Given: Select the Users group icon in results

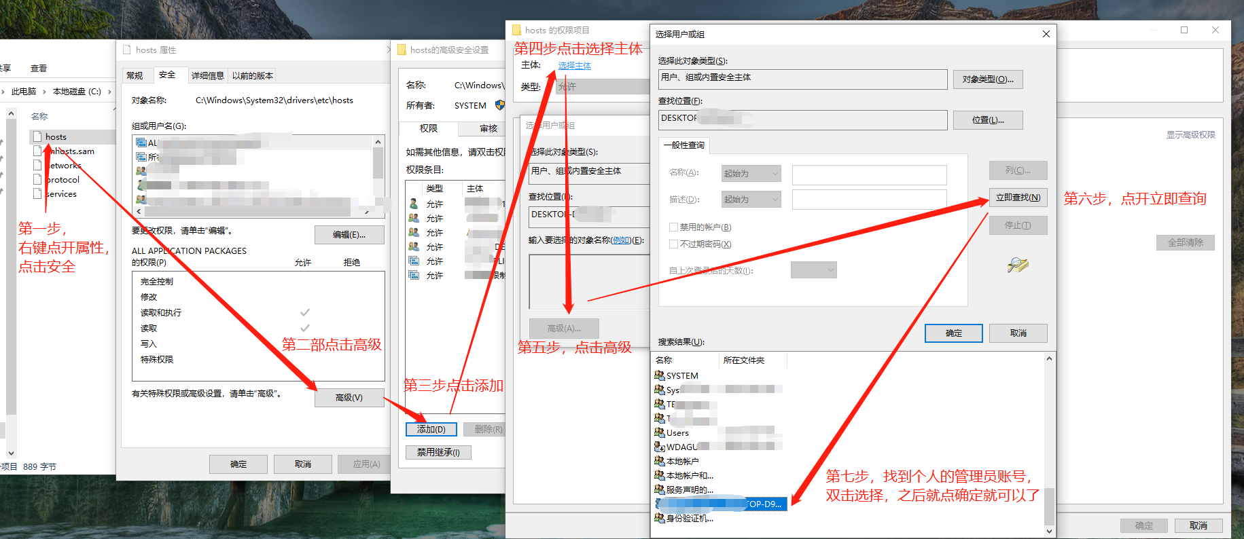Looking at the screenshot, I should (x=659, y=432).
